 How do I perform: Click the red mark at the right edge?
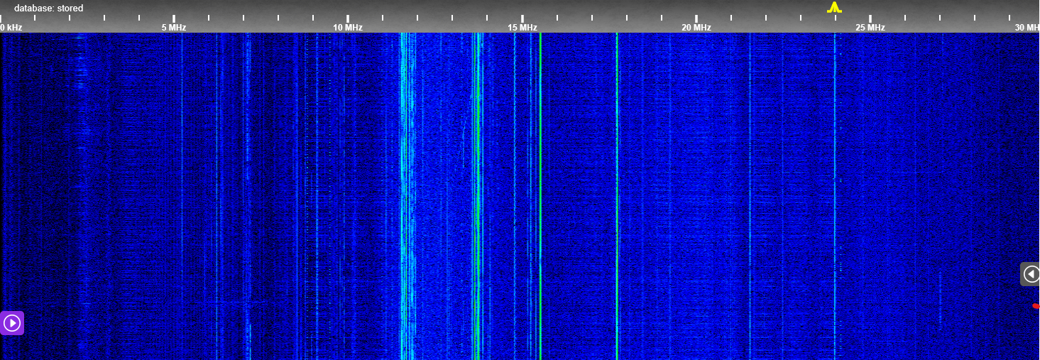[x=1036, y=306]
